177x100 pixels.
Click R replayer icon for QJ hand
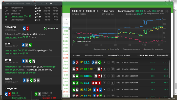pos(105,62)
